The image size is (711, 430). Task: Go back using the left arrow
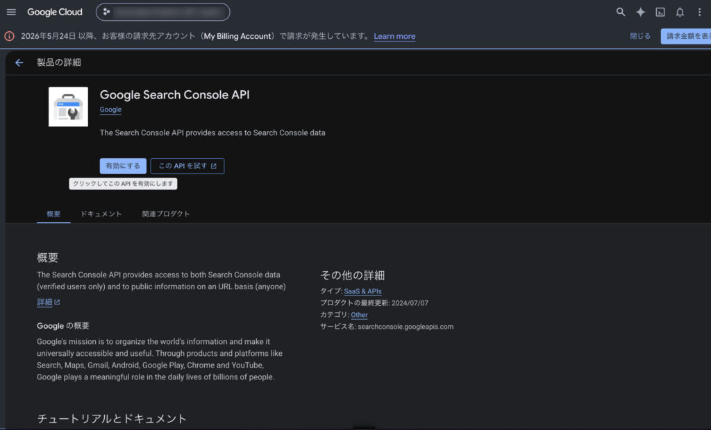[x=19, y=62]
